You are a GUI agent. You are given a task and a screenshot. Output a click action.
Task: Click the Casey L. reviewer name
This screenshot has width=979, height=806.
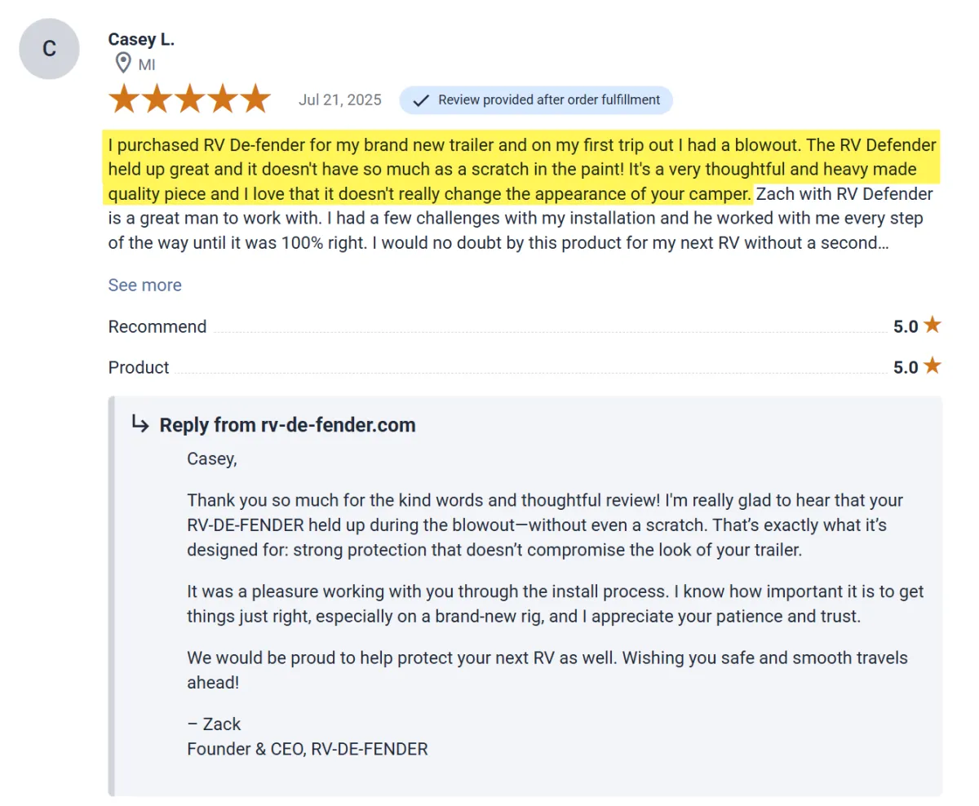coord(141,39)
